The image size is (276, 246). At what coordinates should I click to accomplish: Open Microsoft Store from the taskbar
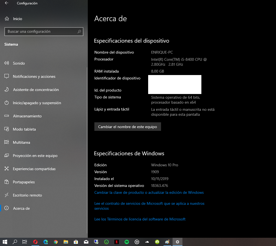pyautogui.click(x=76, y=242)
